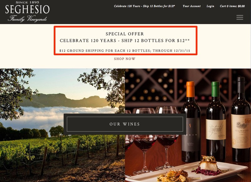Go to the Login page
Screen dimensions: 251x182
coord(210,6)
